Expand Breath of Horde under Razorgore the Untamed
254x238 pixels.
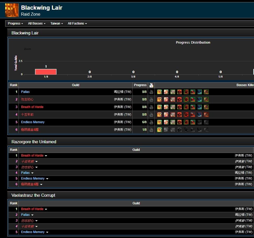46,156
